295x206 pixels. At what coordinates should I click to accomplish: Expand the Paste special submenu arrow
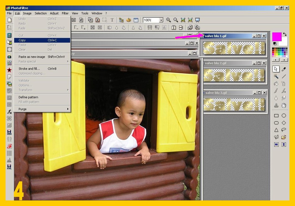[x=68, y=61]
